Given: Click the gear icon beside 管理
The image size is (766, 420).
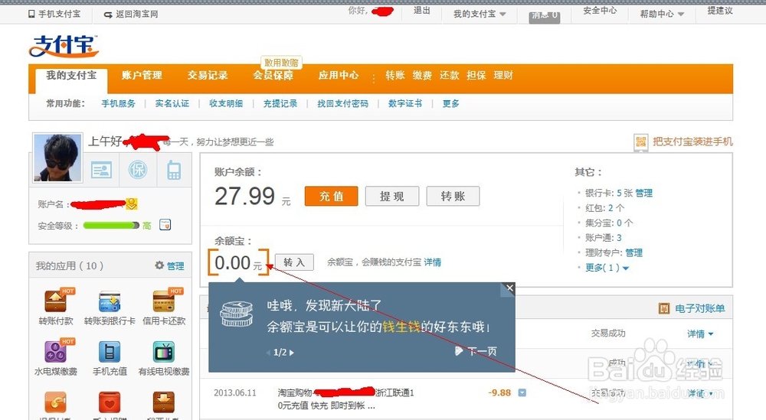Looking at the screenshot, I should coord(159,265).
